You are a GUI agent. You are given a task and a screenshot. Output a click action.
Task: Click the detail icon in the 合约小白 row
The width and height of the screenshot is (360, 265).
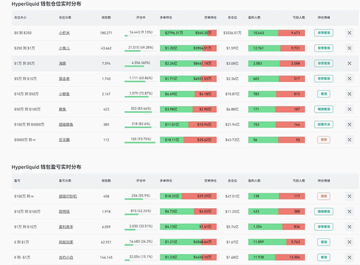pyautogui.click(x=350, y=257)
